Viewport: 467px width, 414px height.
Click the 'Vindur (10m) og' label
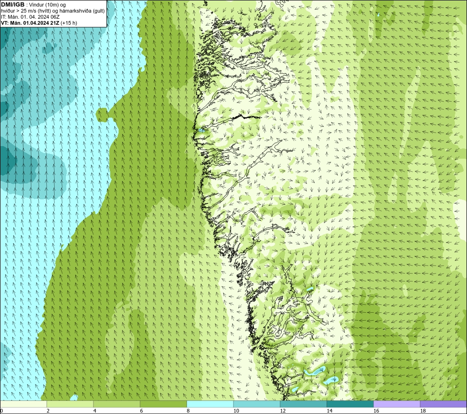47,5
